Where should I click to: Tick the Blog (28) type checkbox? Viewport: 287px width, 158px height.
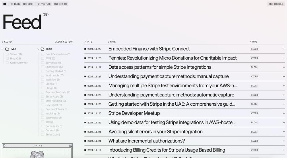click(x=7, y=58)
